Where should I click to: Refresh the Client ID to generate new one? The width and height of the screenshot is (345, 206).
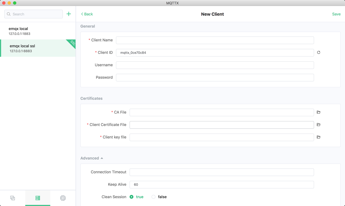pos(318,52)
